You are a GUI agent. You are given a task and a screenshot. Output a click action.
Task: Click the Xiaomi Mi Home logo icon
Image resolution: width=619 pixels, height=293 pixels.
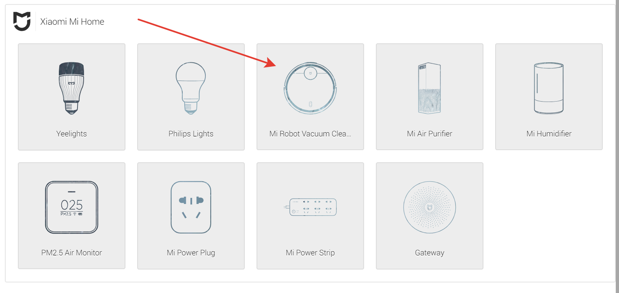tap(22, 21)
